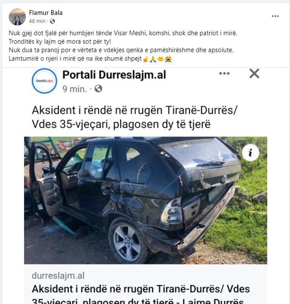Click the shared post caption about Tiranë-Durrës accident
The width and height of the screenshot is (290, 304).
pyautogui.click(x=135, y=117)
